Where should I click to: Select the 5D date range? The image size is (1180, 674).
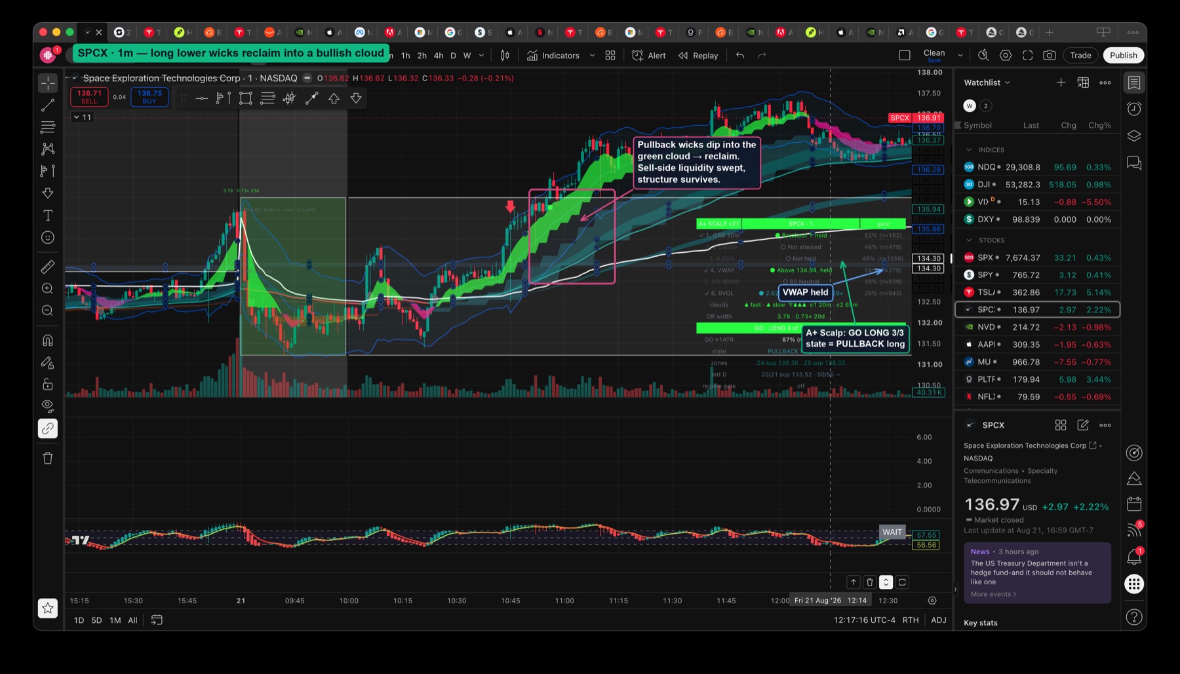(x=96, y=620)
